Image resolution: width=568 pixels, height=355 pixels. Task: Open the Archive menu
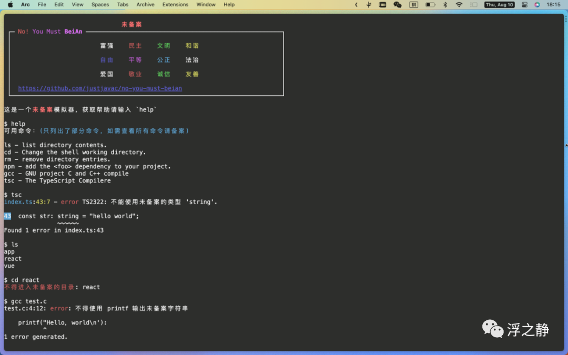click(145, 5)
